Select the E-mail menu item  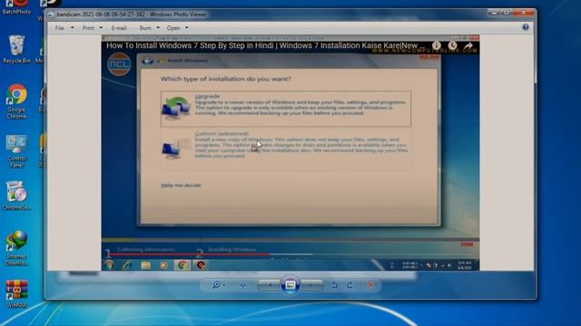pos(119,28)
